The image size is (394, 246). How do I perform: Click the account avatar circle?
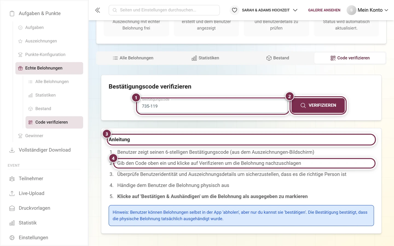pyautogui.click(x=351, y=10)
